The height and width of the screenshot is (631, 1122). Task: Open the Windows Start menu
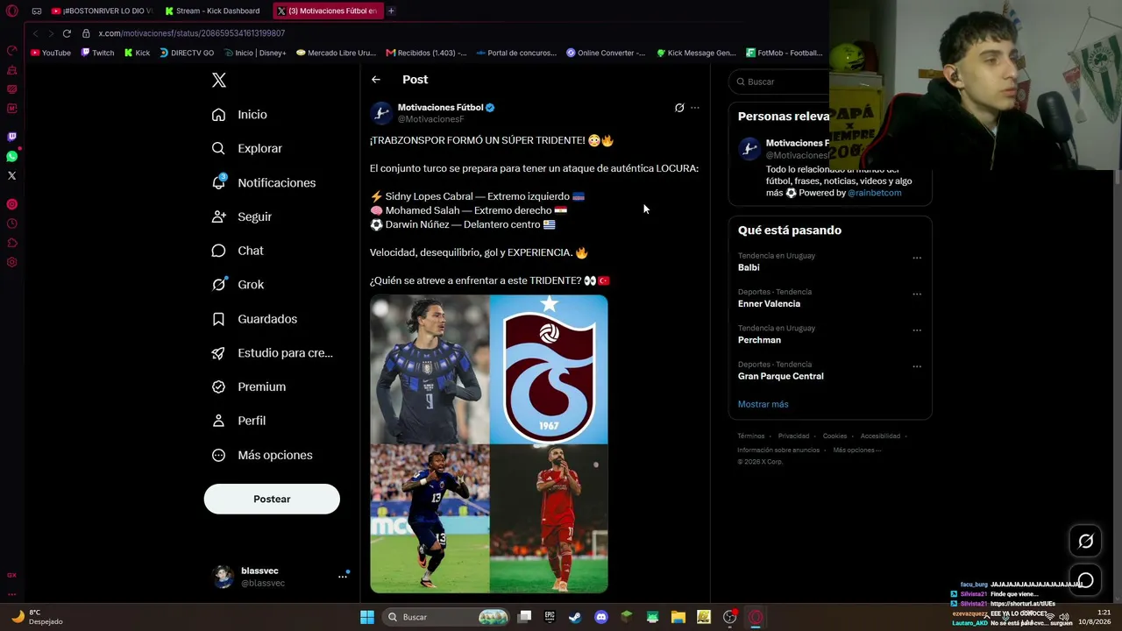pyautogui.click(x=367, y=617)
